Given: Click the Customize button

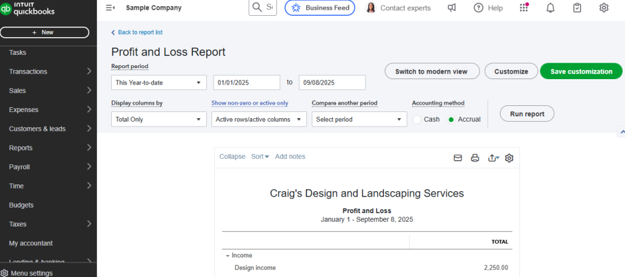Looking at the screenshot, I should (511, 71).
